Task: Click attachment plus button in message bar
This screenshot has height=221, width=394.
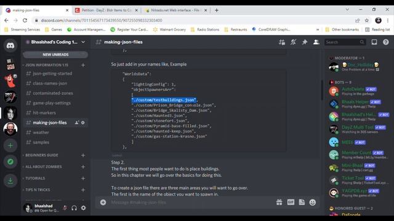Action: point(103,202)
